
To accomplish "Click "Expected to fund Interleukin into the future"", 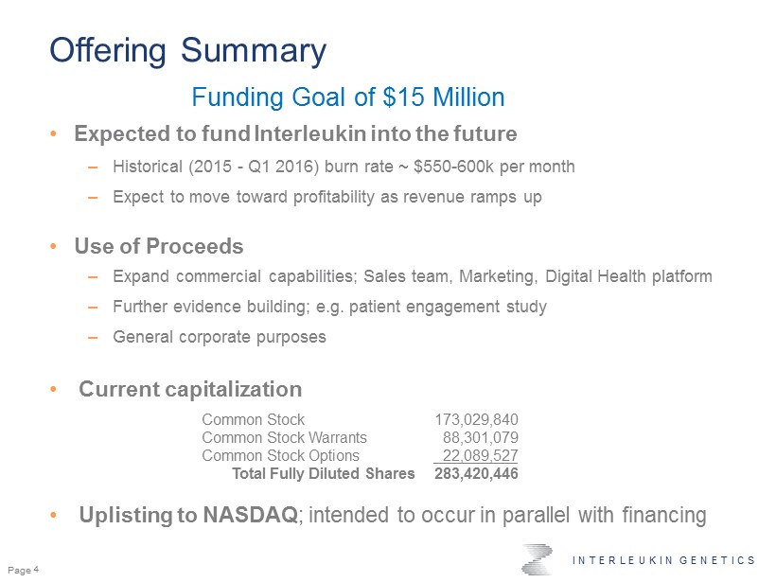I will click(x=295, y=133).
